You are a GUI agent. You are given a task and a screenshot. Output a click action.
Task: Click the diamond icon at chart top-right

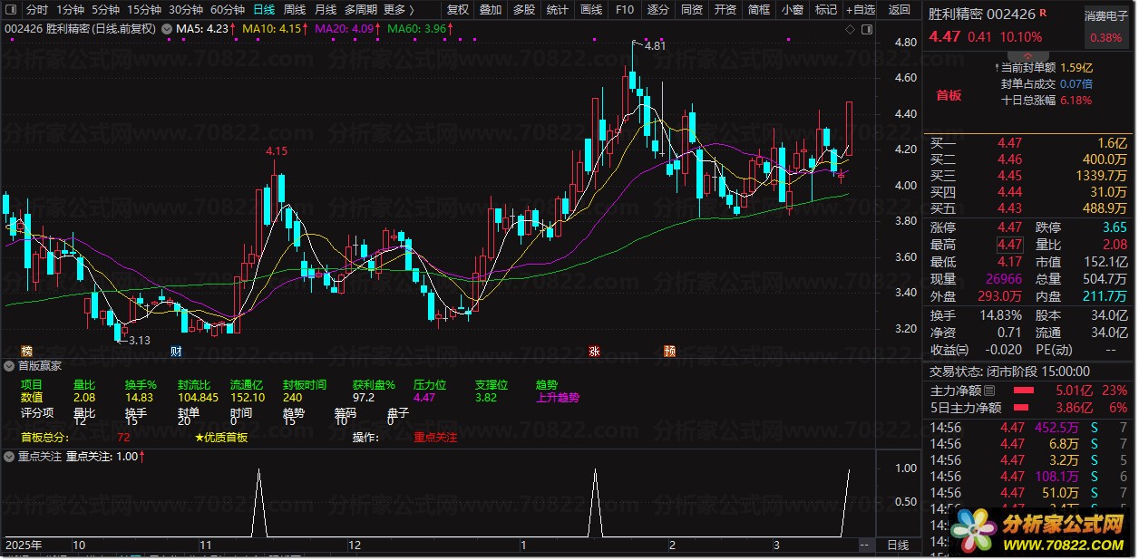point(850,30)
